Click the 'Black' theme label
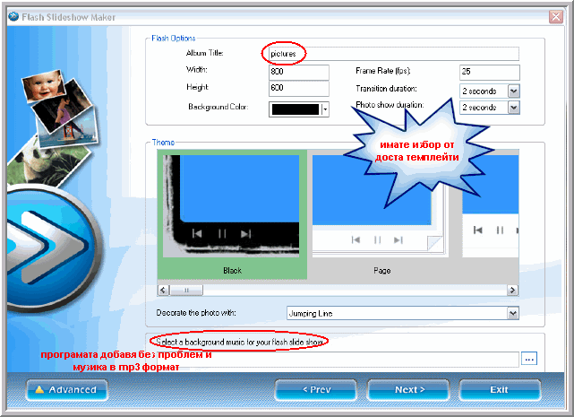Screen dimensions: 574x417 [x=232, y=271]
